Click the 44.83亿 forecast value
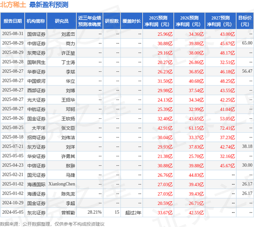The height and width of the screenshot is (227, 254). 196,175
